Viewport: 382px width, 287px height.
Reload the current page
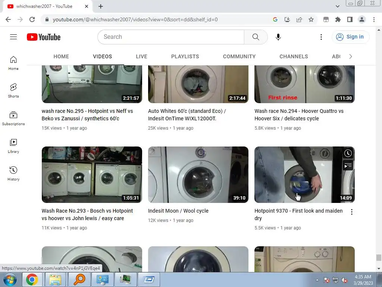click(32, 19)
